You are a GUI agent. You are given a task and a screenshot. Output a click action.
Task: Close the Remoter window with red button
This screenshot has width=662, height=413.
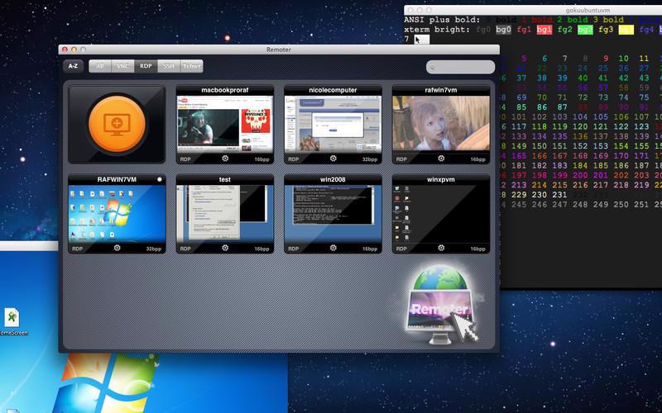[65, 50]
